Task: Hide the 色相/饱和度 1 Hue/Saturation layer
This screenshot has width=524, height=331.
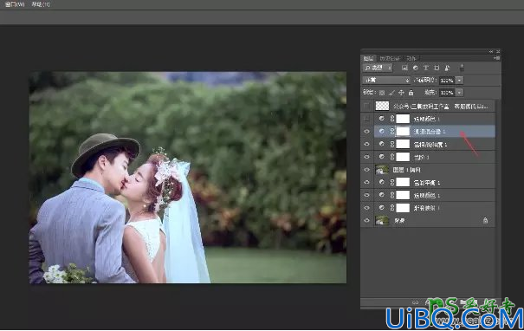Action: coord(367,144)
